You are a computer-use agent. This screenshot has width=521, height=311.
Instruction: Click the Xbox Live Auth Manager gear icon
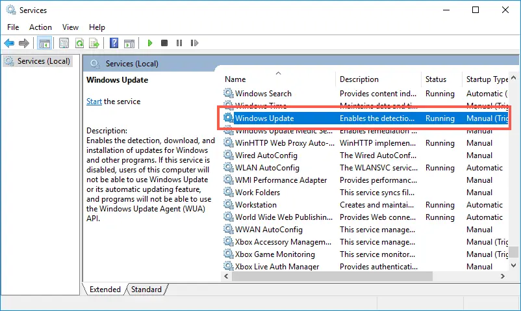click(x=228, y=265)
